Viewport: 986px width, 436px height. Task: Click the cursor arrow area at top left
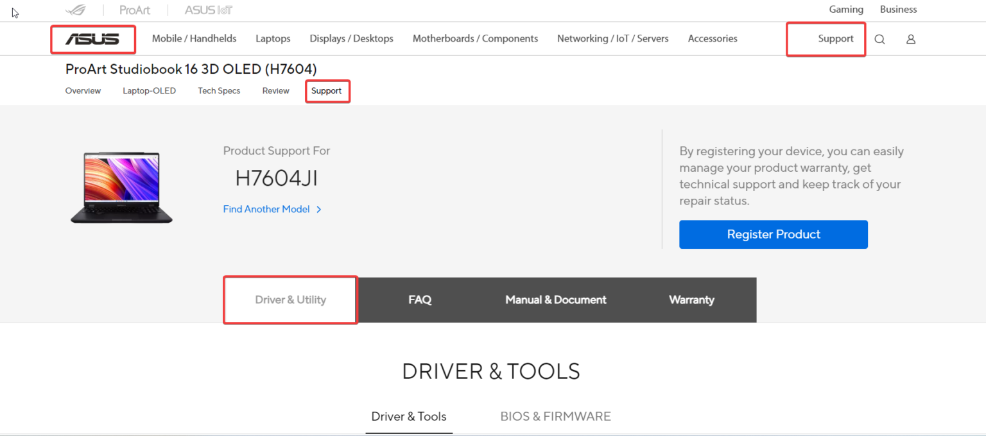click(14, 12)
